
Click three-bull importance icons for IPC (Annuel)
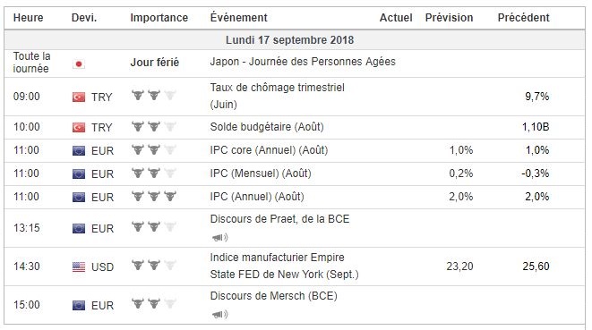pos(154,196)
